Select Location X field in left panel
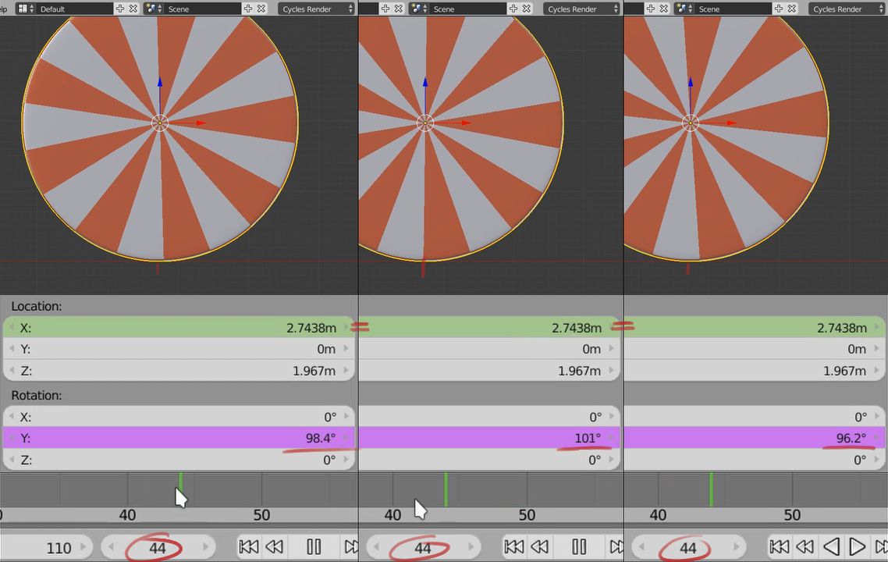This screenshot has height=562, width=888. 179,328
